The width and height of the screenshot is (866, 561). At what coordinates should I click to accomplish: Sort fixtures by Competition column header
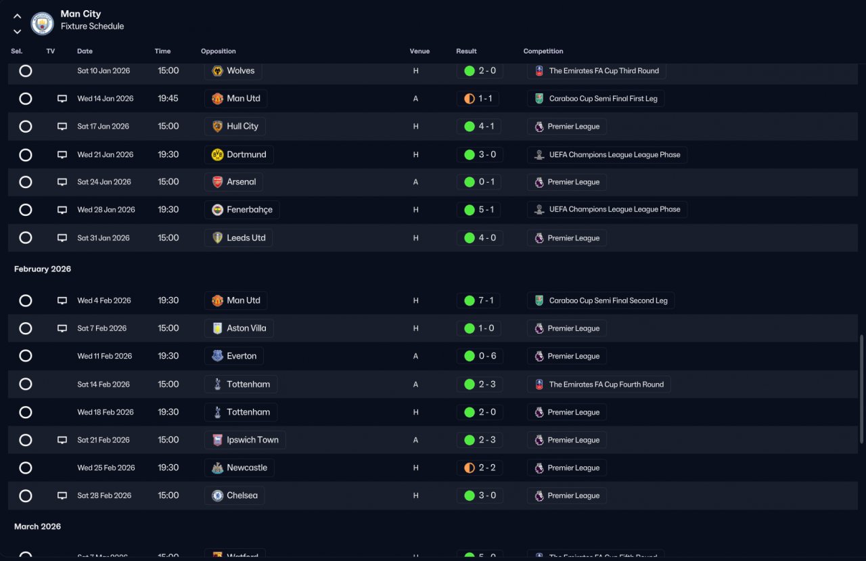click(x=543, y=51)
